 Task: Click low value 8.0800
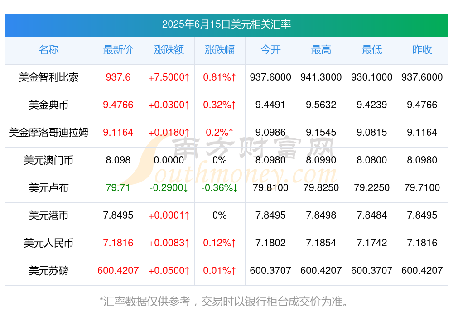pyautogui.click(x=372, y=160)
